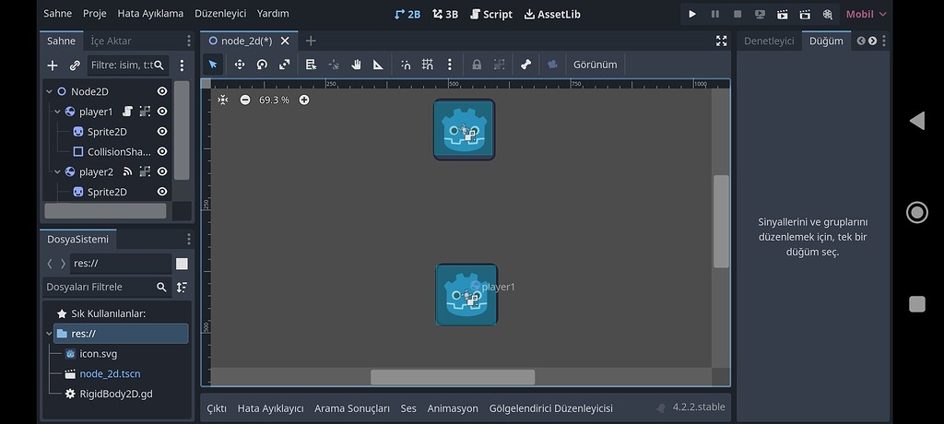Run the project with the Play button
This screenshot has height=424, width=944.
click(692, 14)
